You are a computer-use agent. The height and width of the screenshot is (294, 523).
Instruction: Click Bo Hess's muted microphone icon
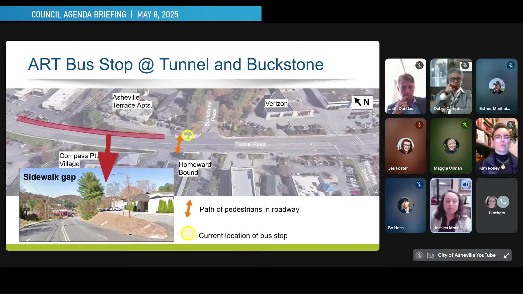419,185
